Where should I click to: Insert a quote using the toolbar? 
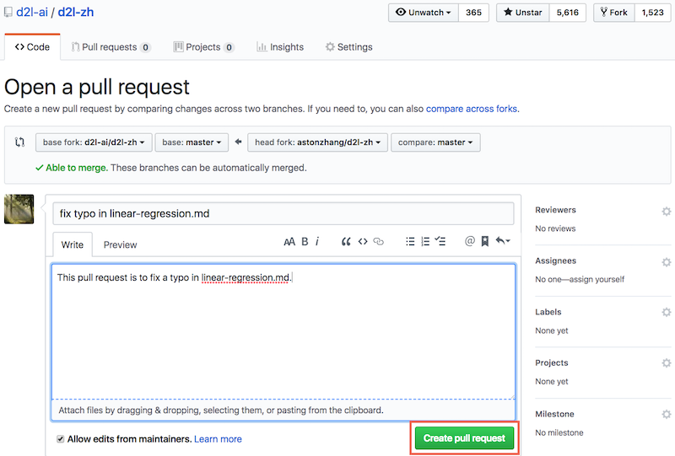pos(346,242)
